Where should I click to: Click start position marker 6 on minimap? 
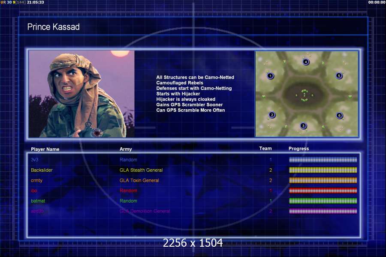click(x=340, y=115)
